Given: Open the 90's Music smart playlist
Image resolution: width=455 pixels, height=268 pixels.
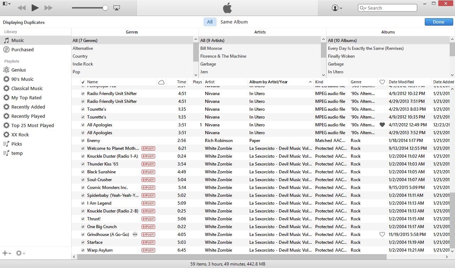Looking at the screenshot, I should [36, 79].
